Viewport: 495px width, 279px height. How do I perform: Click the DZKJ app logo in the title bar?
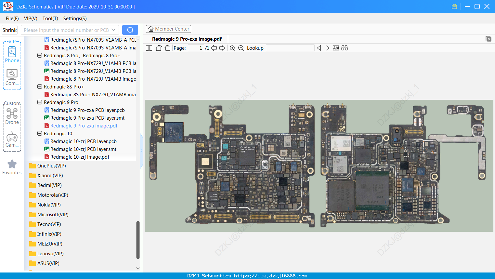click(x=8, y=7)
